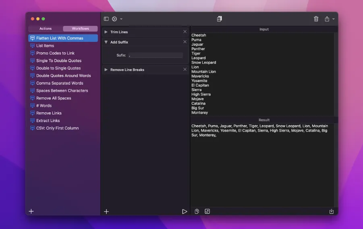This screenshot has height=229, width=363.
Task: Click the Suffix input field
Action: click(x=156, y=55)
